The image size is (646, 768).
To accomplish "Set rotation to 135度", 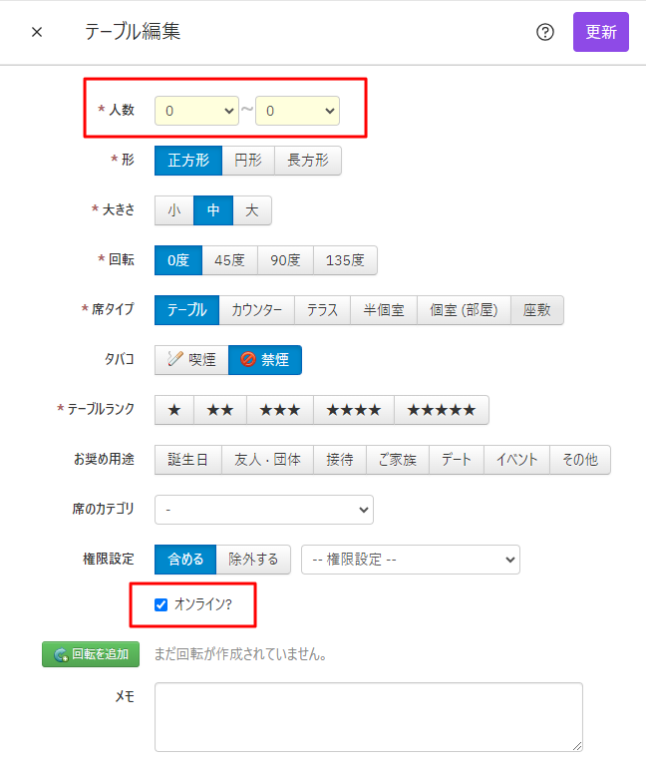I will [345, 260].
